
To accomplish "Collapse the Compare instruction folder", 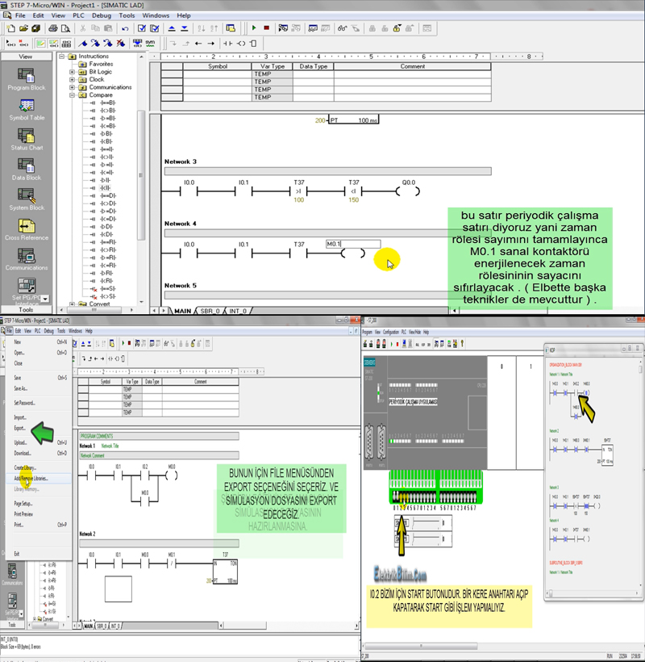I will tap(72, 95).
